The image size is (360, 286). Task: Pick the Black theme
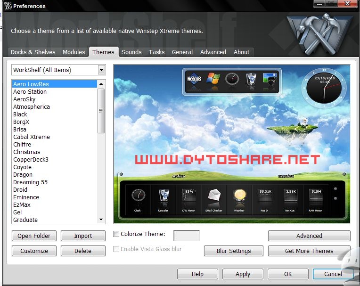55,114
